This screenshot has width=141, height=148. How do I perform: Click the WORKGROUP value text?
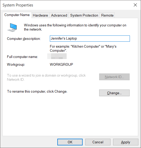coord(61,64)
